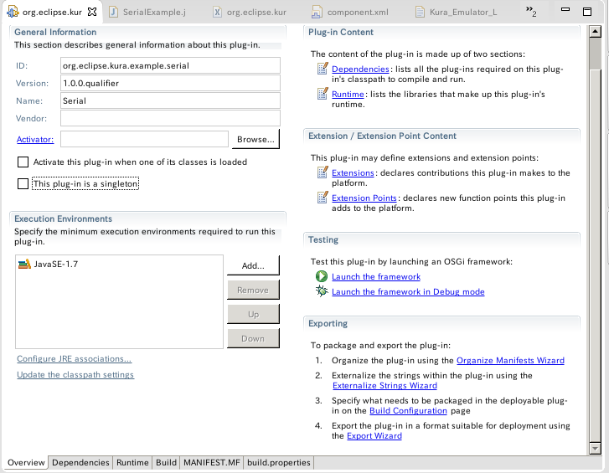Click the Up button
Screen dimensions: 609x473
(x=253, y=314)
